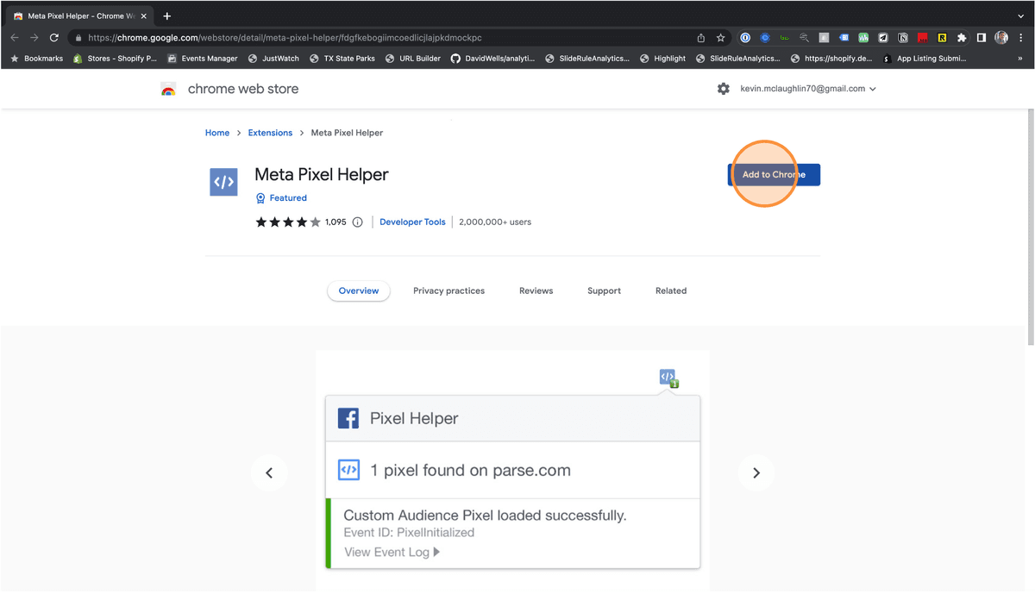This screenshot has width=1035, height=600.
Task: Open the https://shopify.de... bookmark
Action: click(831, 59)
